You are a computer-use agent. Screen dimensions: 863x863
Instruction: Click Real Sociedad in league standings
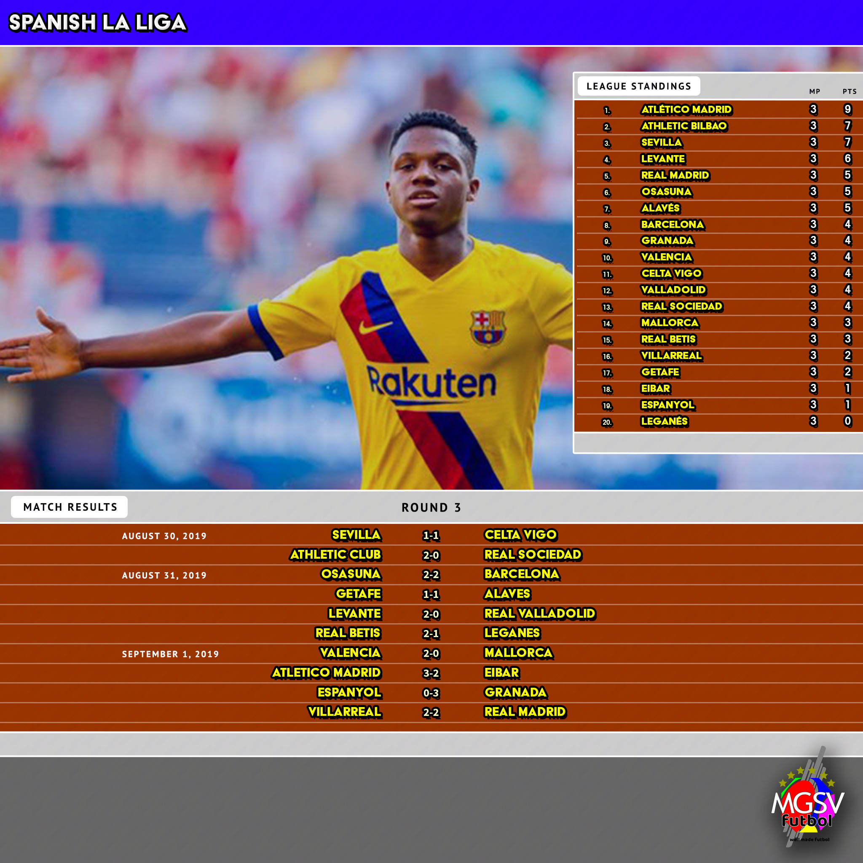[x=682, y=306]
